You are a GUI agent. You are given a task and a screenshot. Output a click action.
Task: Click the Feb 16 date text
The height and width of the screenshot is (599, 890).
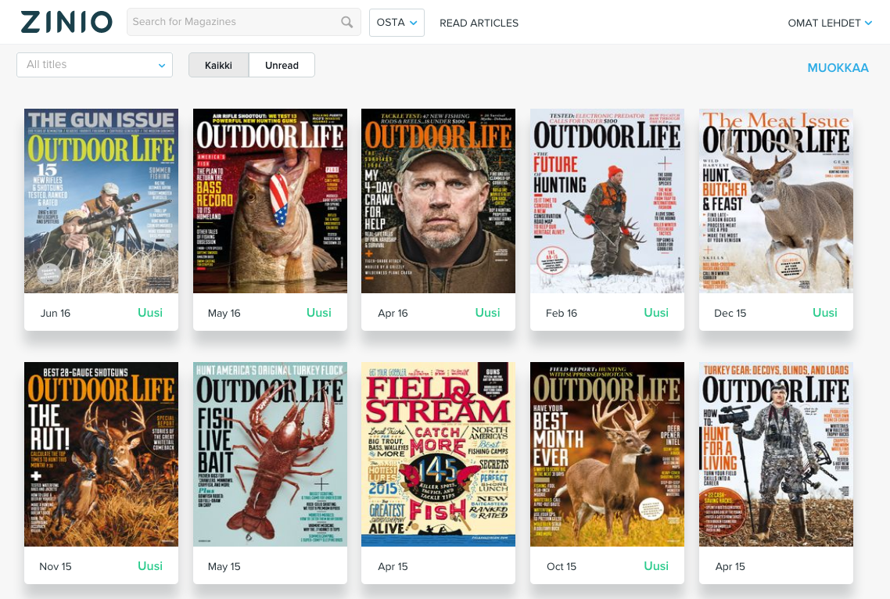[x=562, y=314]
